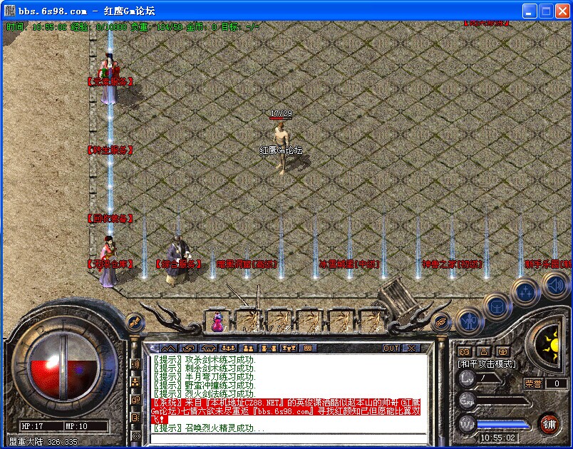Talk to the 综合服务 NPC
Screen dimensions: 573x449
[179, 260]
